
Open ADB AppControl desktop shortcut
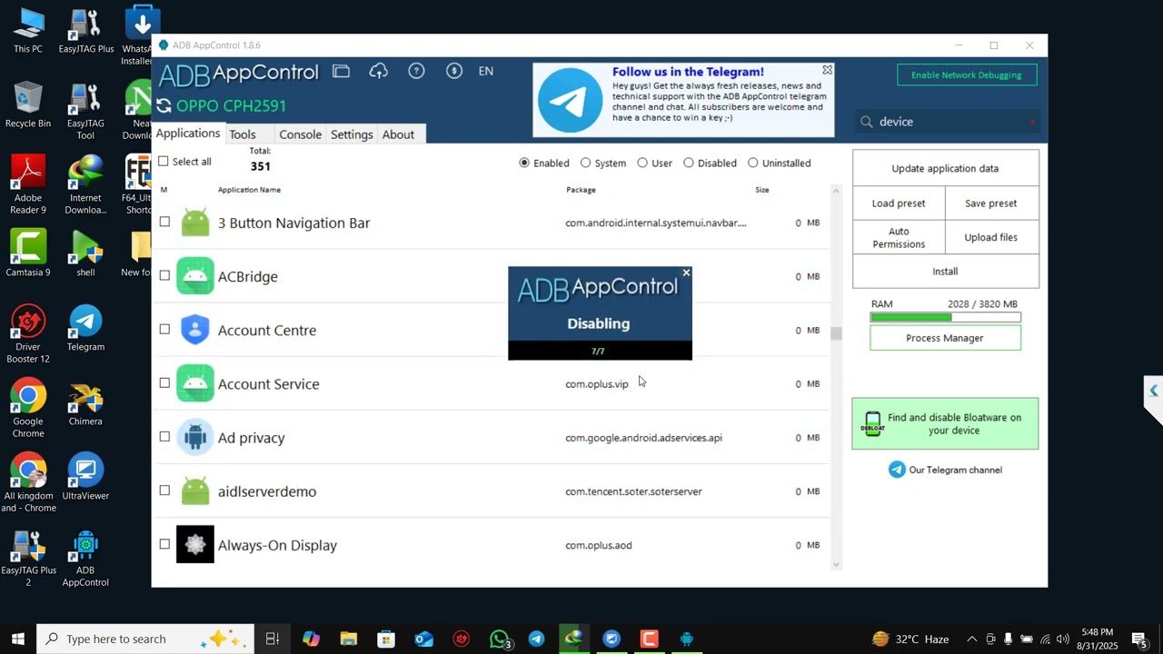85,558
